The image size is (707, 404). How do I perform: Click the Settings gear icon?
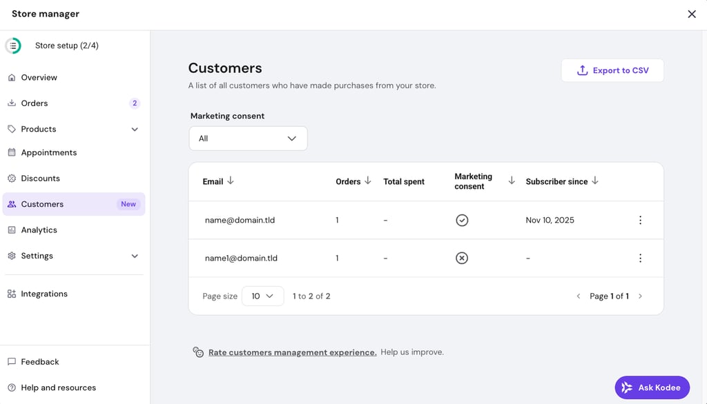click(x=12, y=256)
